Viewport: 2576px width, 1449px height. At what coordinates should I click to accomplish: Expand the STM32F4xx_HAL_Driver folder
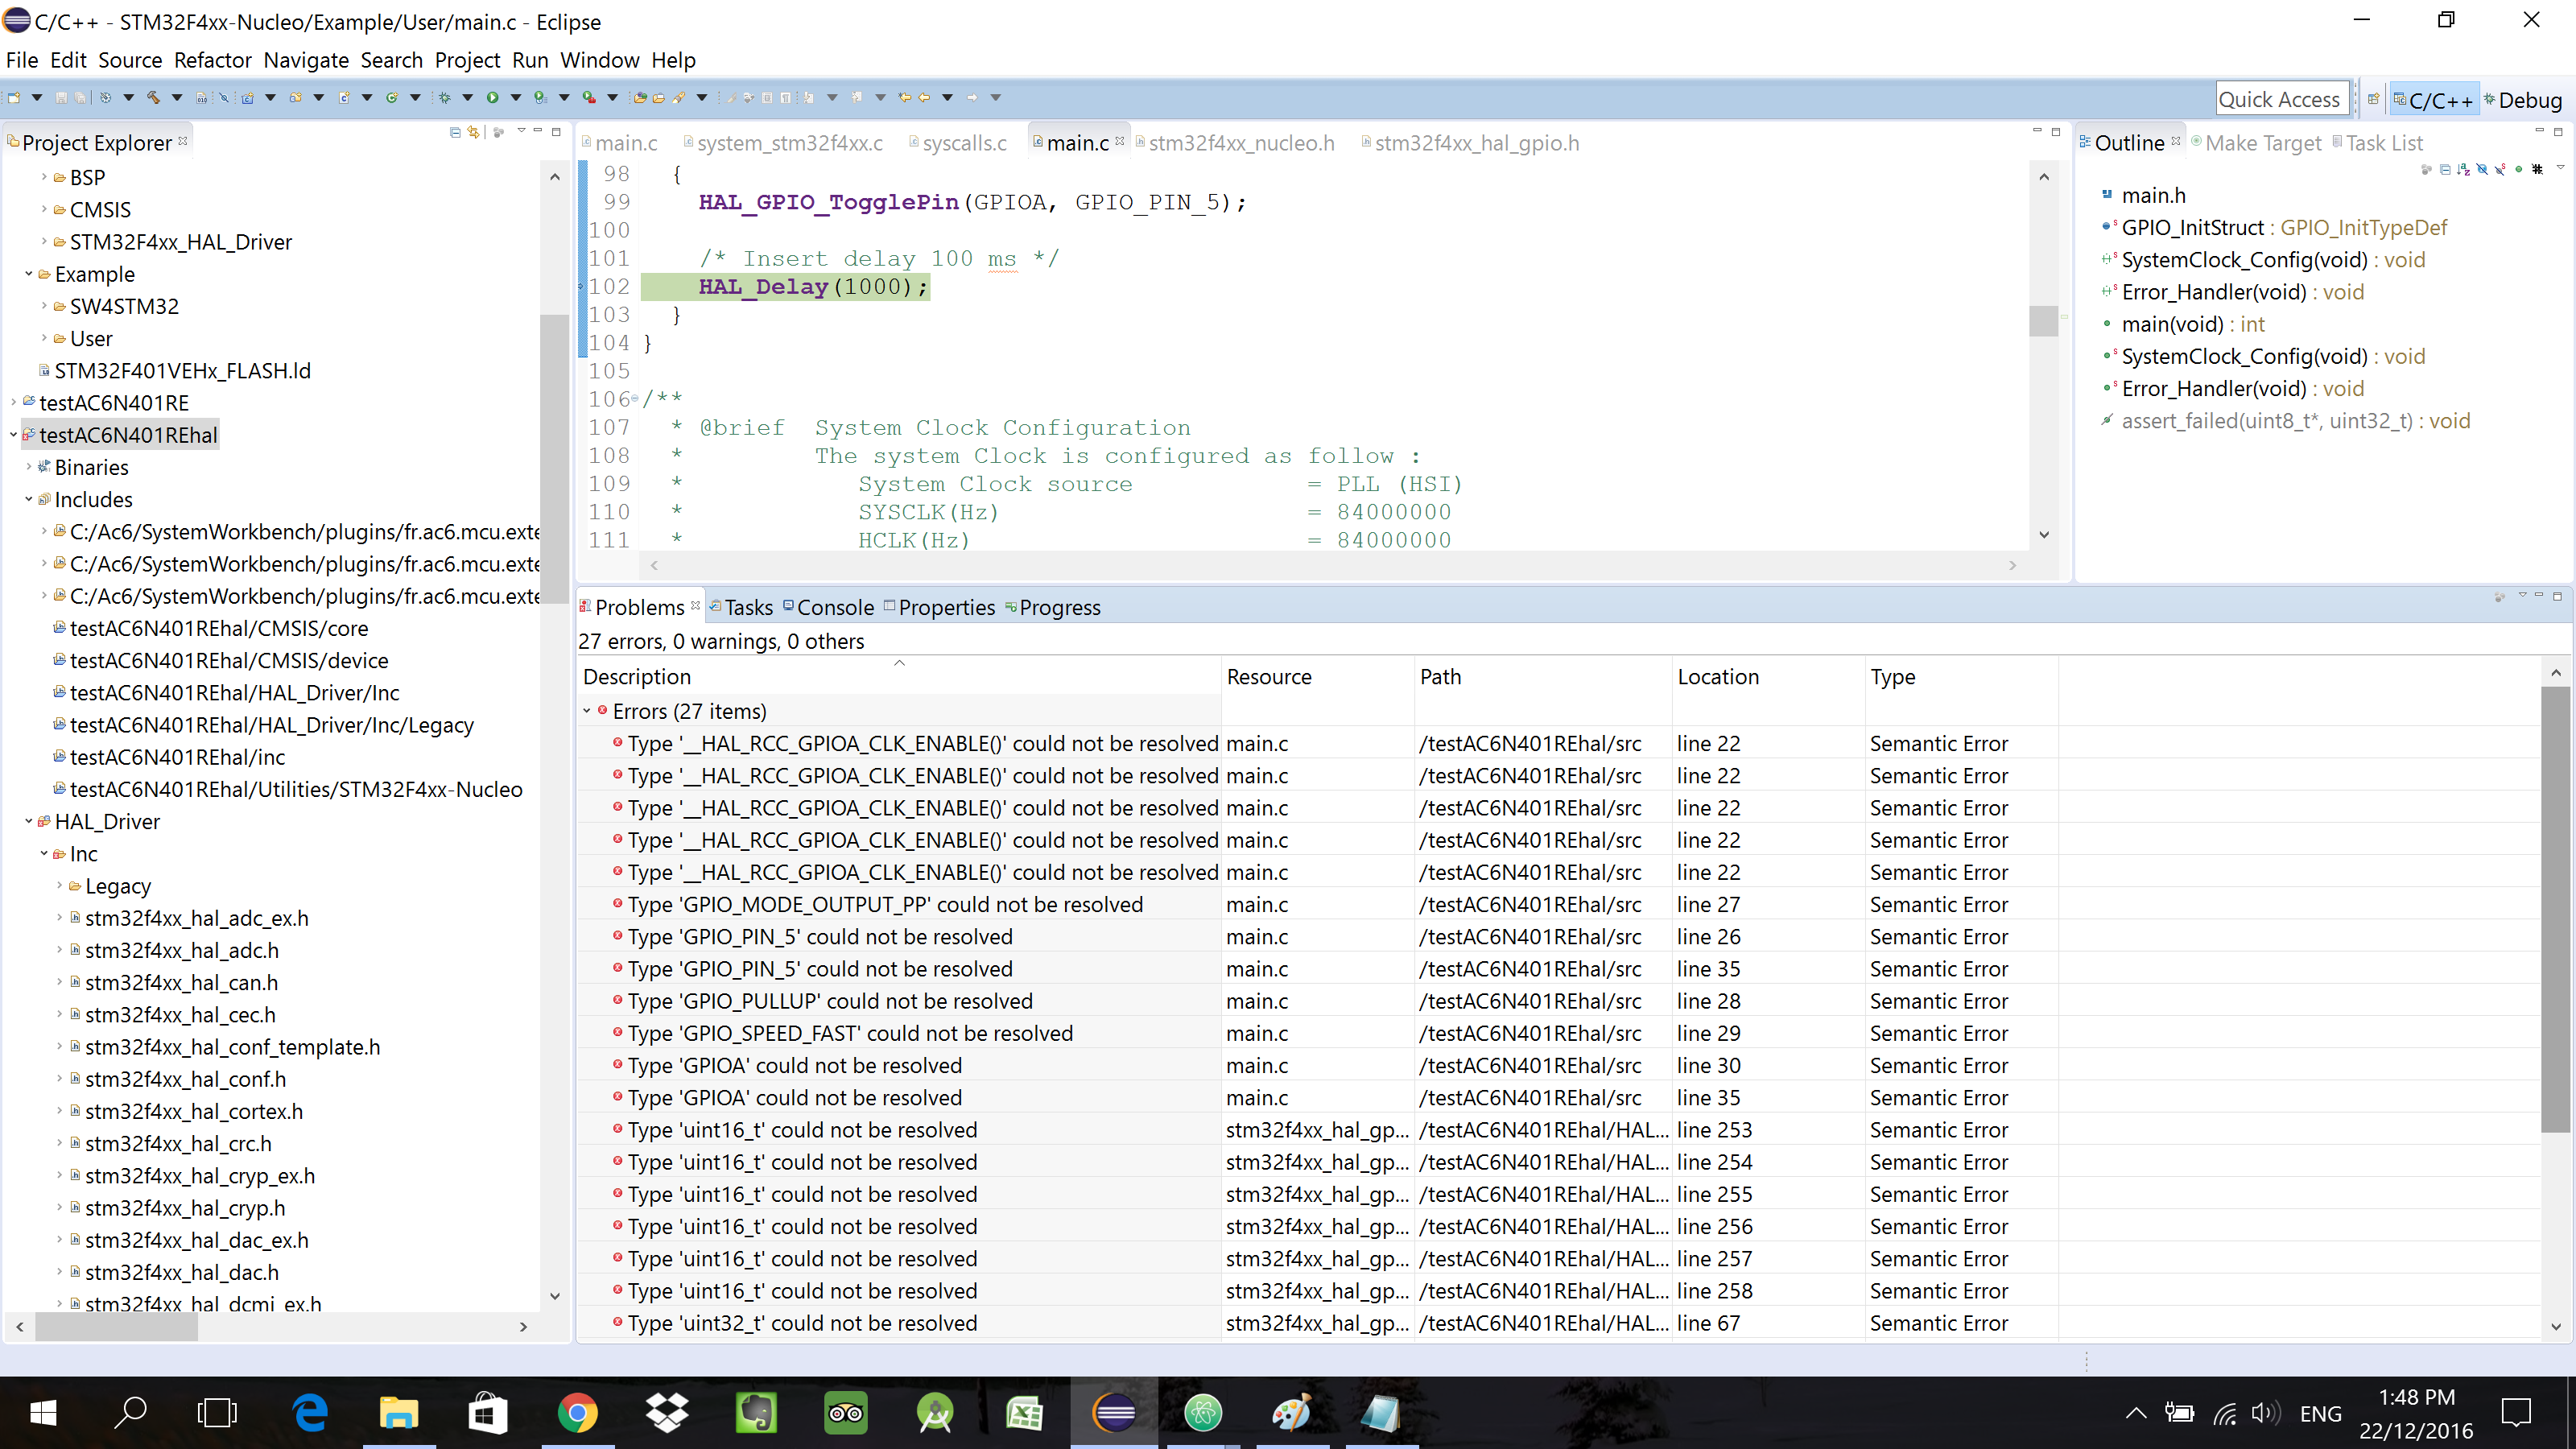pyautogui.click(x=44, y=242)
